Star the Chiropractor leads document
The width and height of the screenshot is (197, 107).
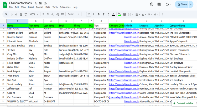click(x=36, y=3)
